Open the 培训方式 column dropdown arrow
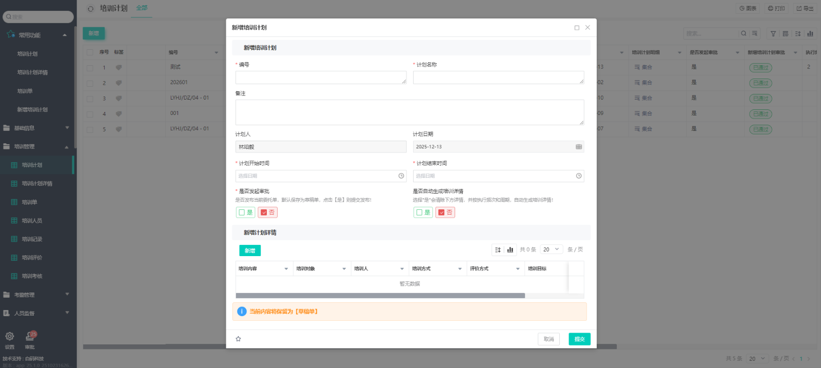Image resolution: width=821 pixels, height=368 pixels. pyautogui.click(x=460, y=269)
